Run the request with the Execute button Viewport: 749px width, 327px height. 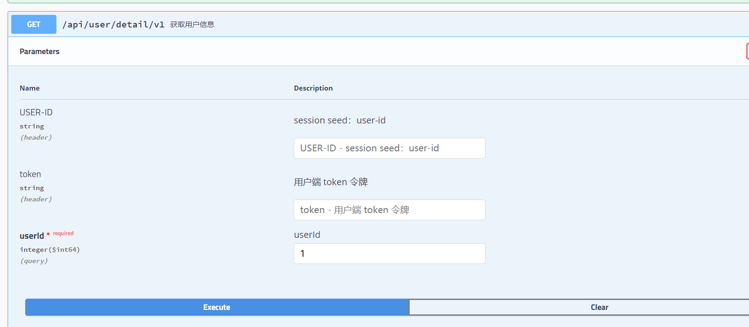coord(217,307)
